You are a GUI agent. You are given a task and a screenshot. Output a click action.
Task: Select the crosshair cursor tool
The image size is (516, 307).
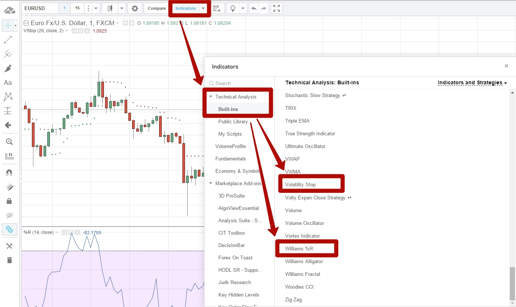pos(8,25)
